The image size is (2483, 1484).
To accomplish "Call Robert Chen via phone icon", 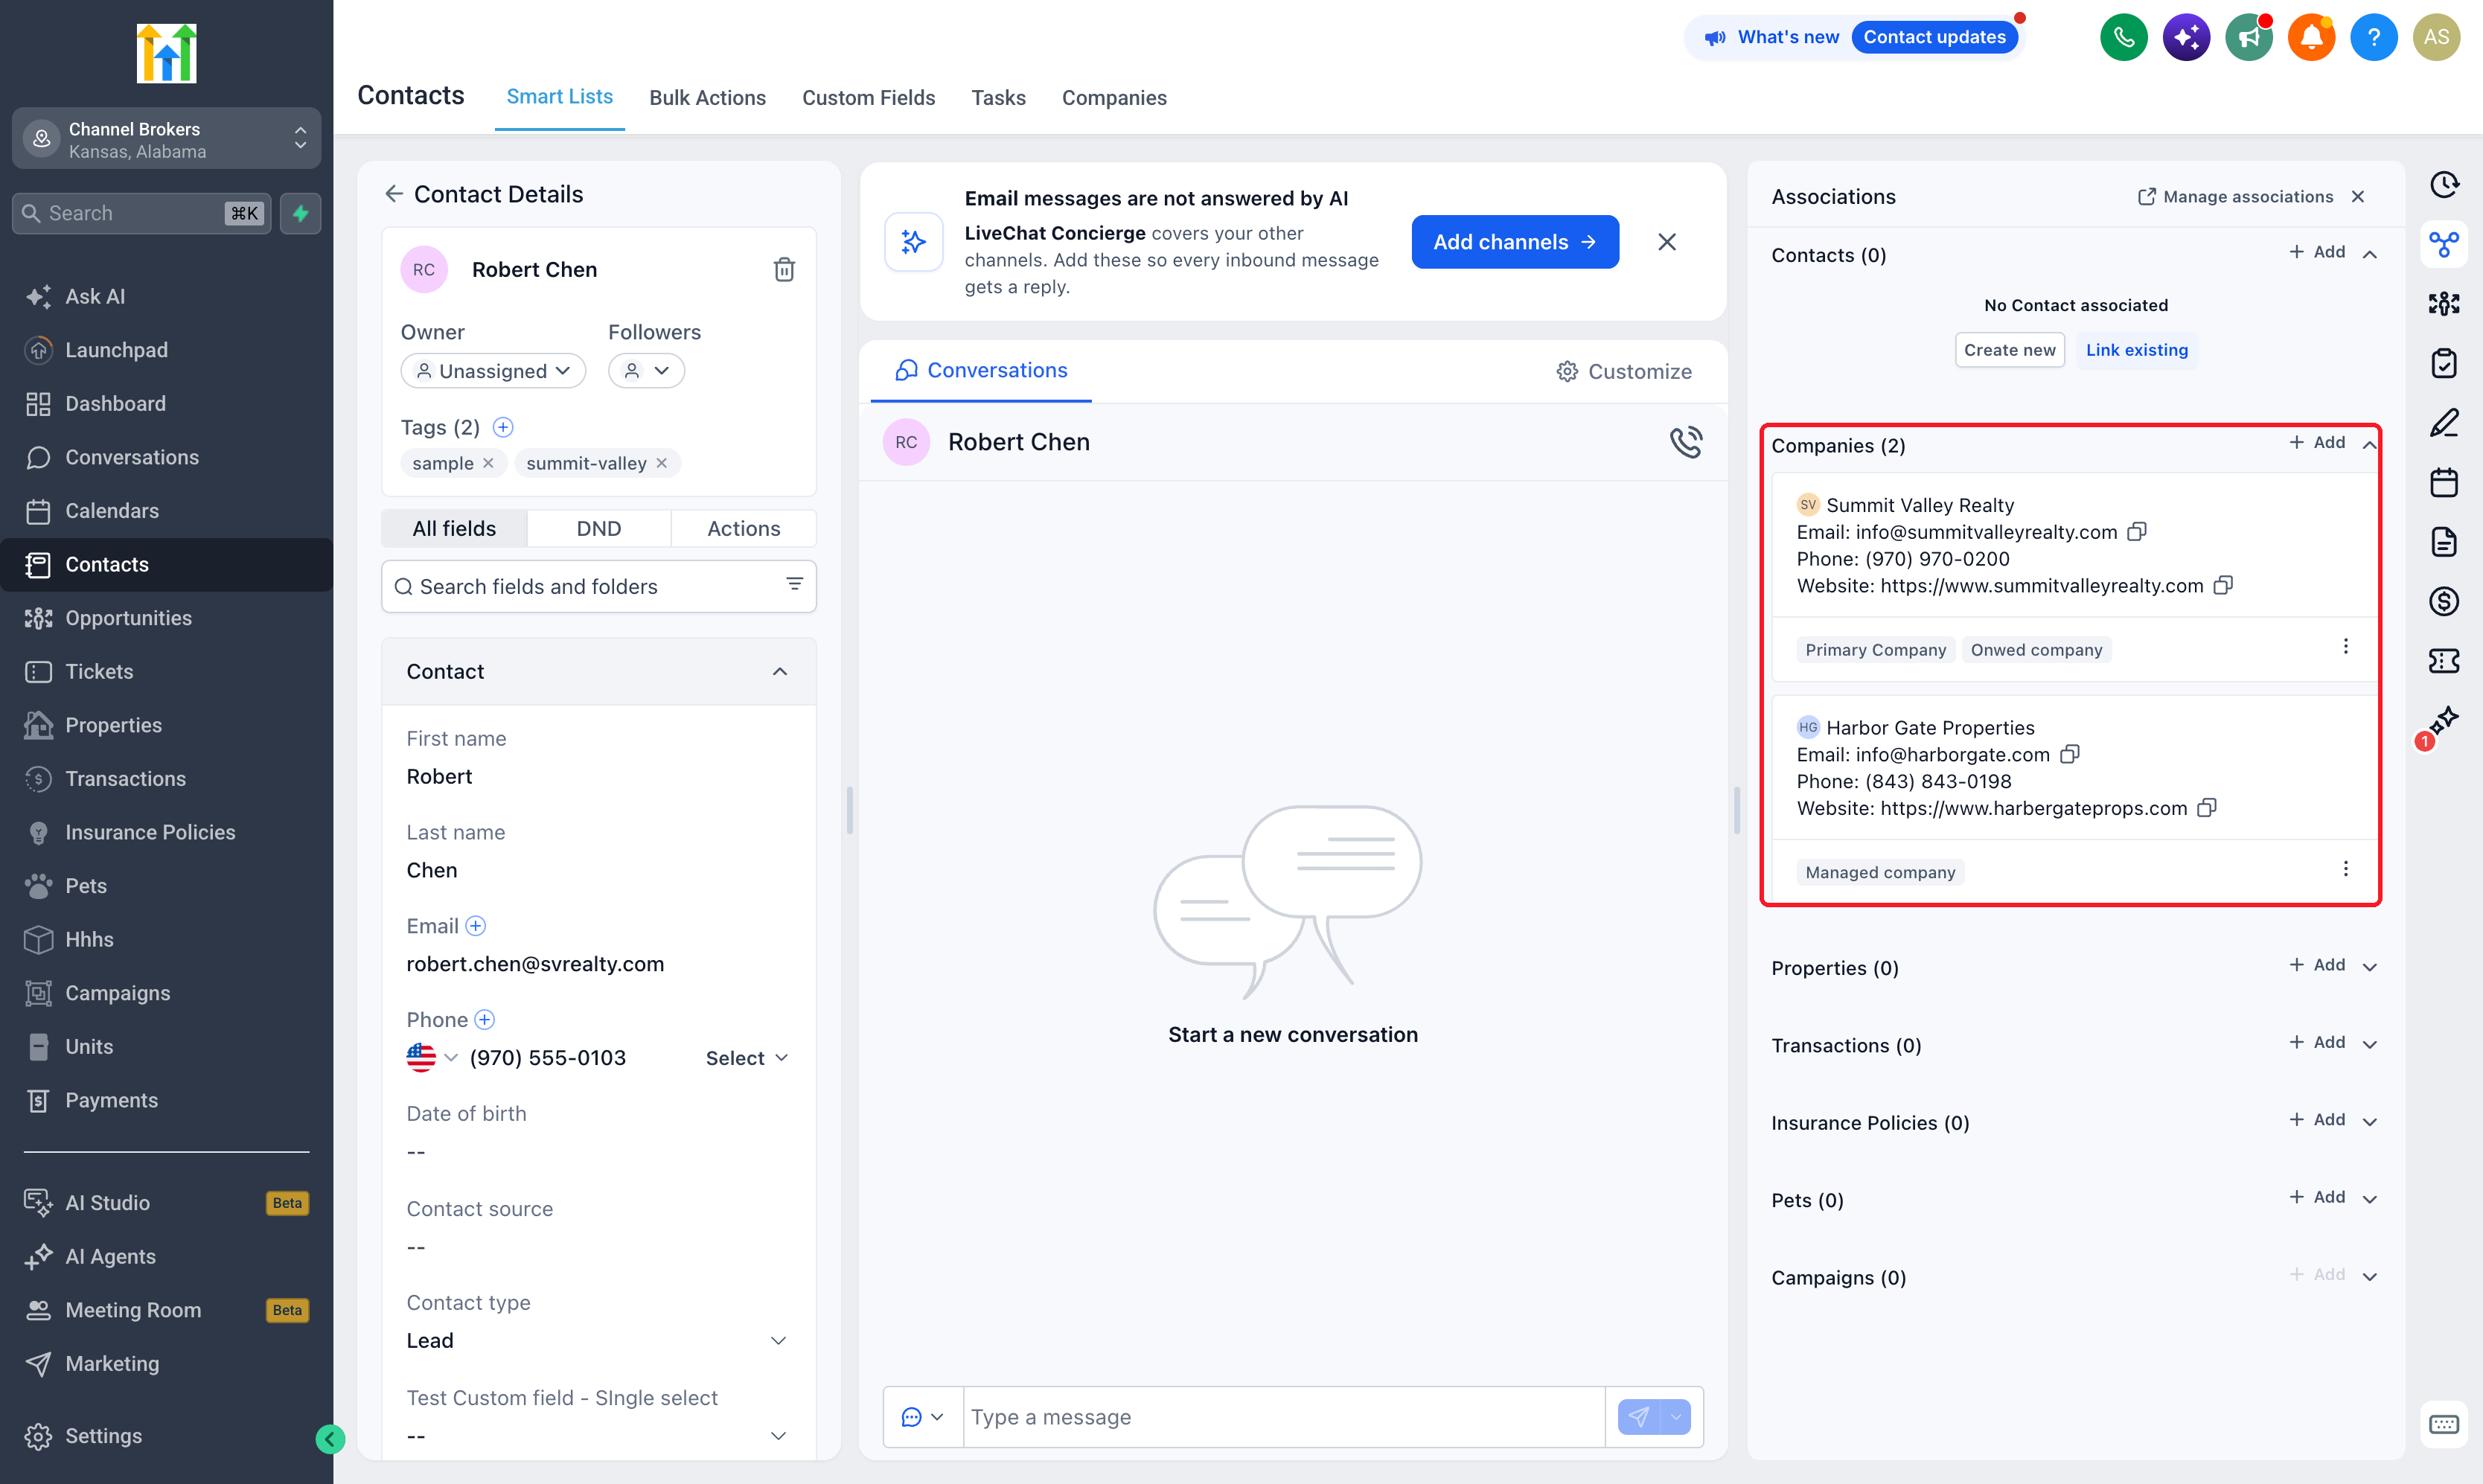I will [x=1686, y=442].
